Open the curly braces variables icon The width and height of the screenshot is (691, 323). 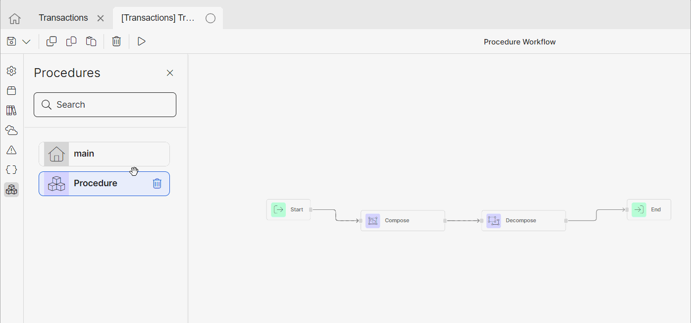(11, 170)
